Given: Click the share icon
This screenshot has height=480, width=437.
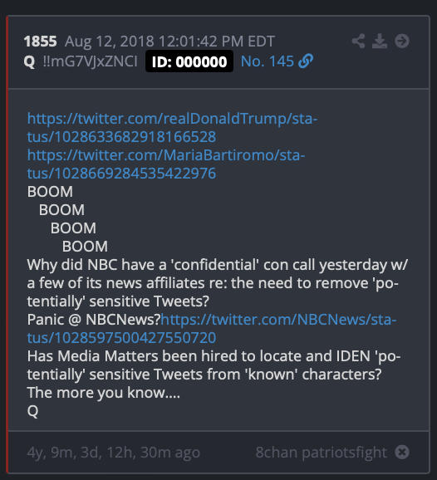Looking at the screenshot, I should click(x=358, y=41).
